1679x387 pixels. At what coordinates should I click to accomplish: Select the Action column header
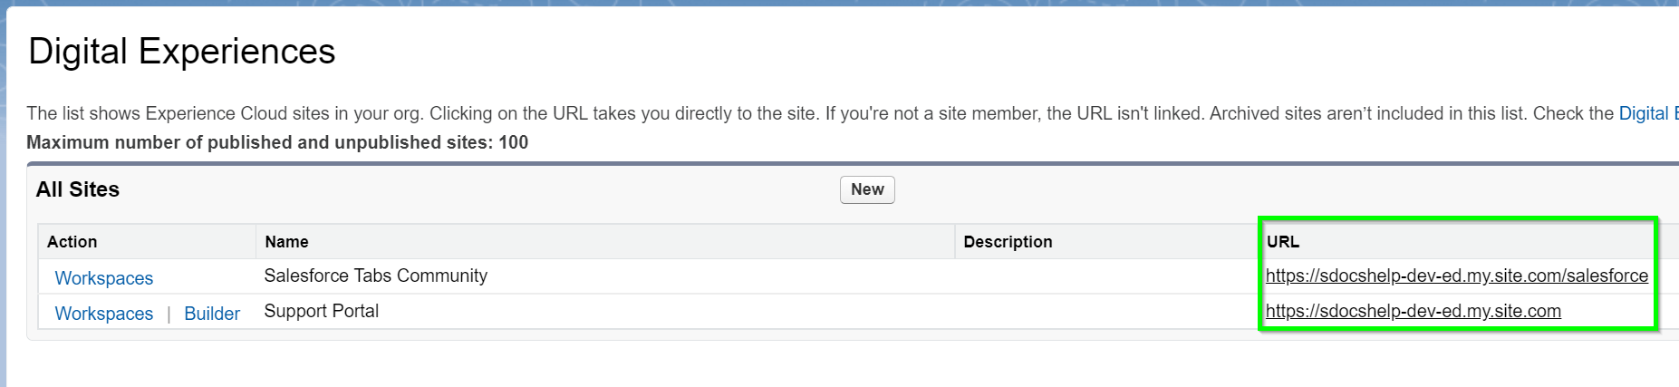point(147,242)
